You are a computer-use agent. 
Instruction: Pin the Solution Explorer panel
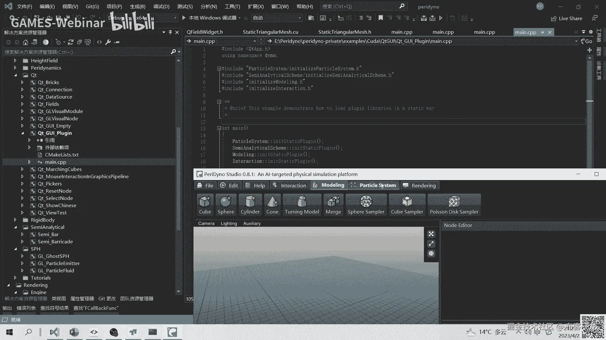(170, 32)
